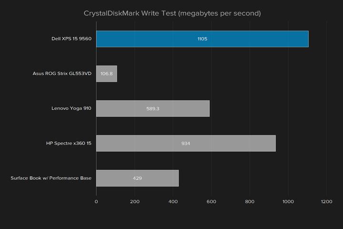The width and height of the screenshot is (343, 229).
Task: Select the 589.3 value label
Action: pos(153,109)
